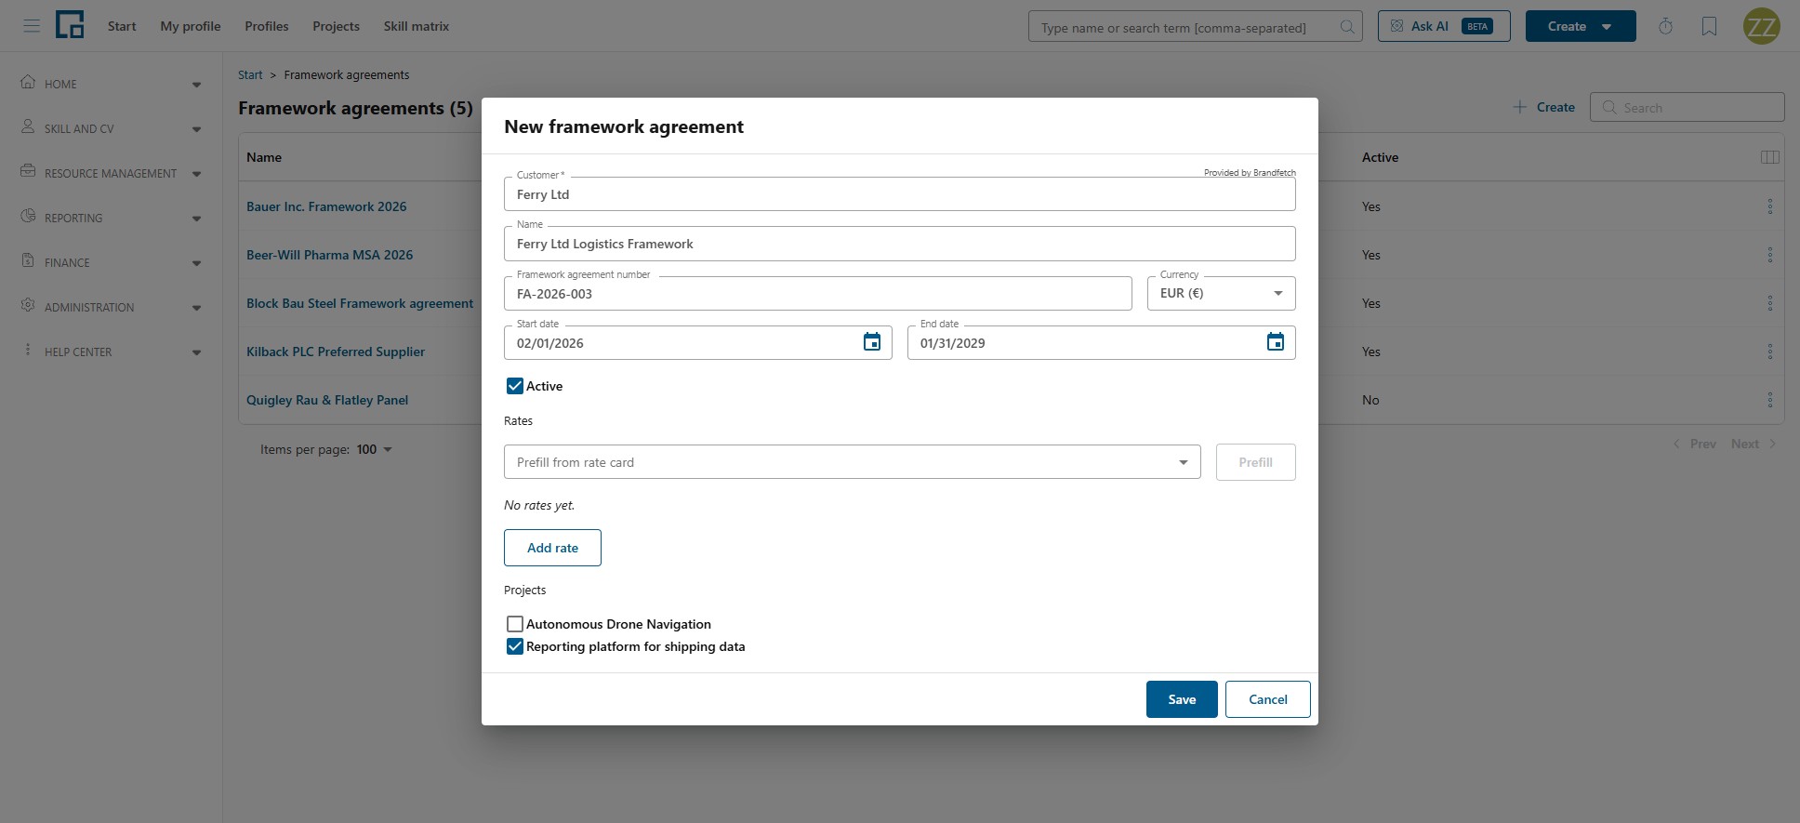Open the End date calendar picker
Image resolution: width=1800 pixels, height=823 pixels.
pyautogui.click(x=1276, y=342)
